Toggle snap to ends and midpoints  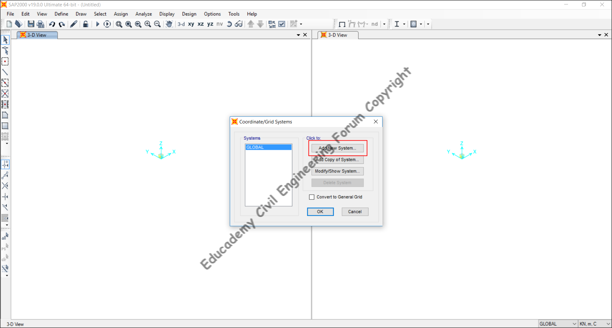point(5,175)
